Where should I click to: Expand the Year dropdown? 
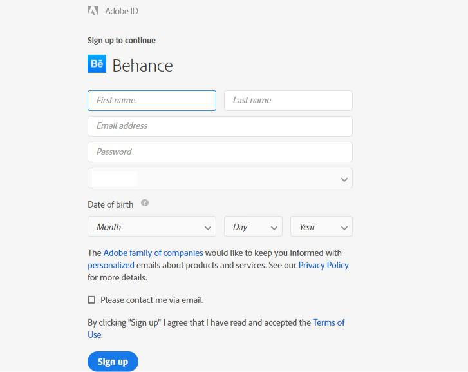click(x=321, y=227)
